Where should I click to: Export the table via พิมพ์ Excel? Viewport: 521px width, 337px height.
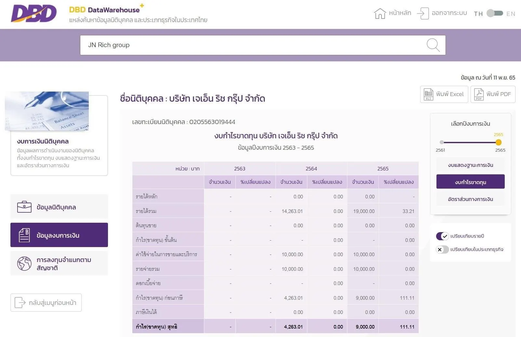click(x=444, y=94)
